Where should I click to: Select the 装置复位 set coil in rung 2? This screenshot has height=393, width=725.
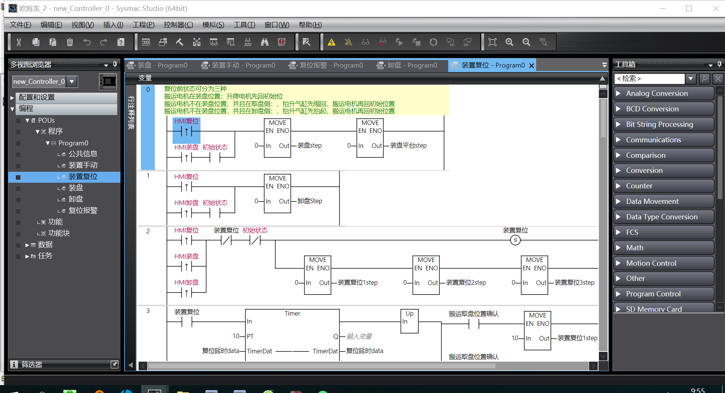coord(515,240)
